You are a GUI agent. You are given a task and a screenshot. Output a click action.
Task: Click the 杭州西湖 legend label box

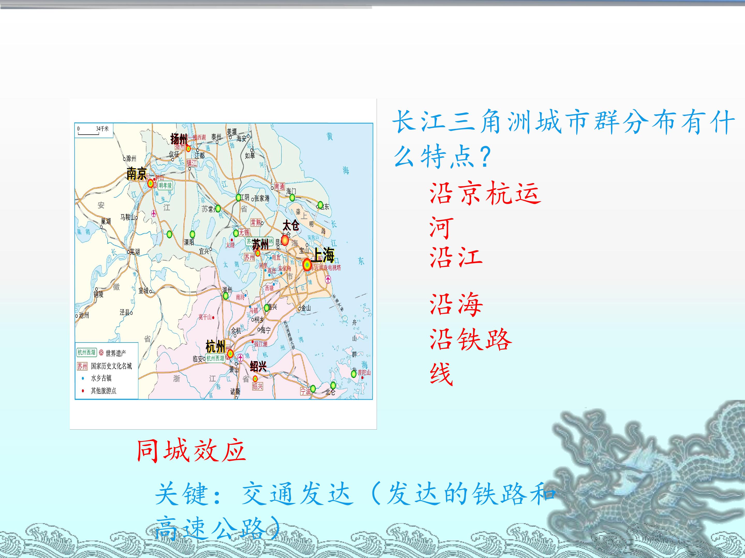click(x=87, y=352)
